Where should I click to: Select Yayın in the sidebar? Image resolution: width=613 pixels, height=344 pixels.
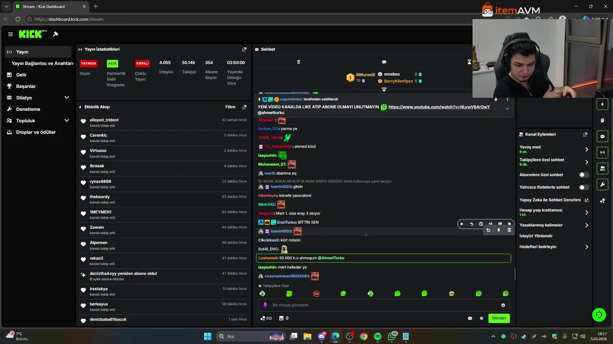tap(38, 52)
